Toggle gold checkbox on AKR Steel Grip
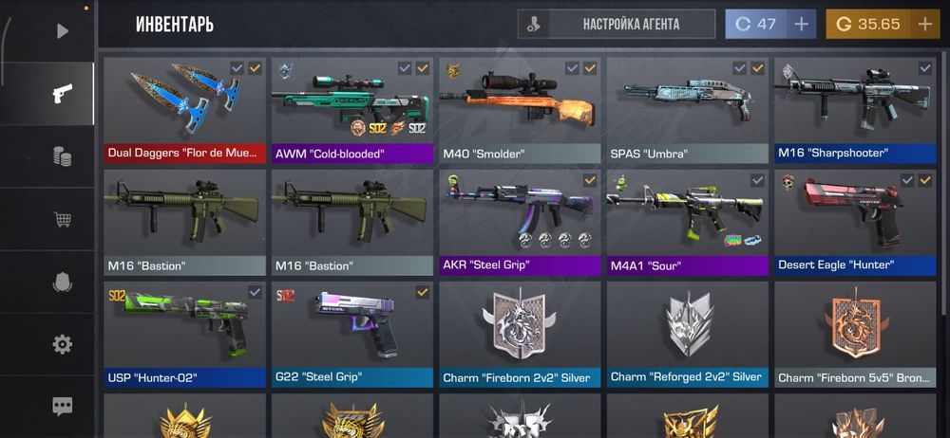 point(590,180)
